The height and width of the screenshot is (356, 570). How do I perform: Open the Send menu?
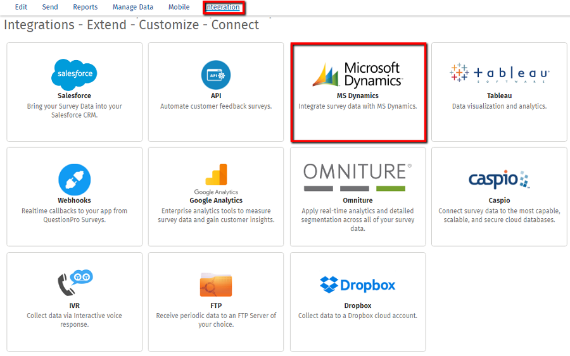(x=50, y=7)
